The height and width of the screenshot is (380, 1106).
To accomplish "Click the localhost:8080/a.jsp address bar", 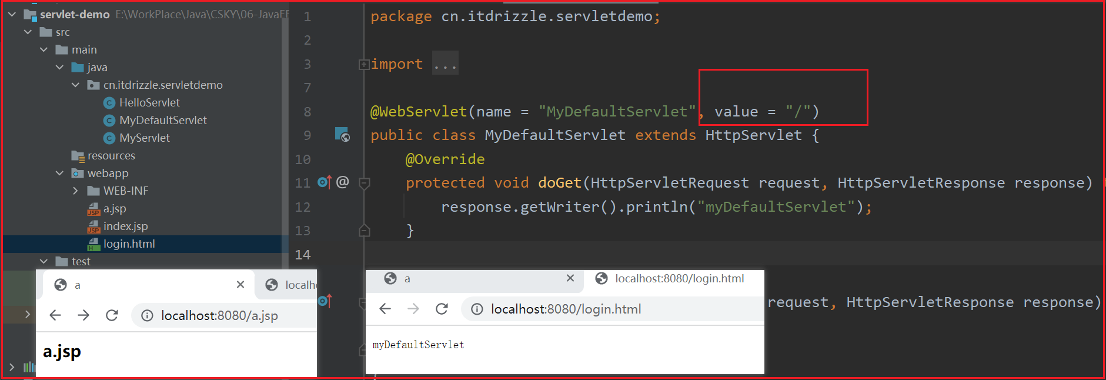I will [x=224, y=316].
